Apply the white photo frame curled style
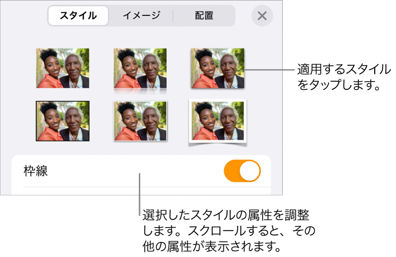The height and width of the screenshot is (257, 396). (218, 123)
